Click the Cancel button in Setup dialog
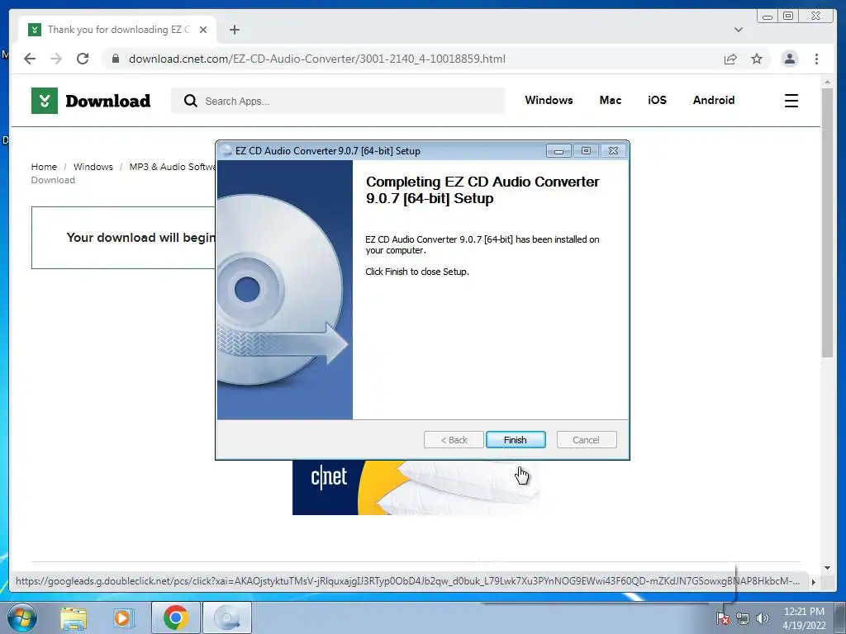The width and height of the screenshot is (846, 634). [586, 440]
